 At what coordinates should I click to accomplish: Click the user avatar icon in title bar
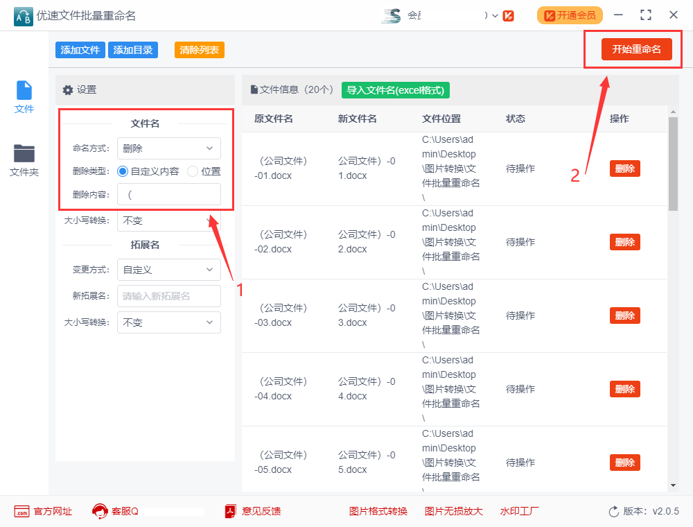[392, 16]
